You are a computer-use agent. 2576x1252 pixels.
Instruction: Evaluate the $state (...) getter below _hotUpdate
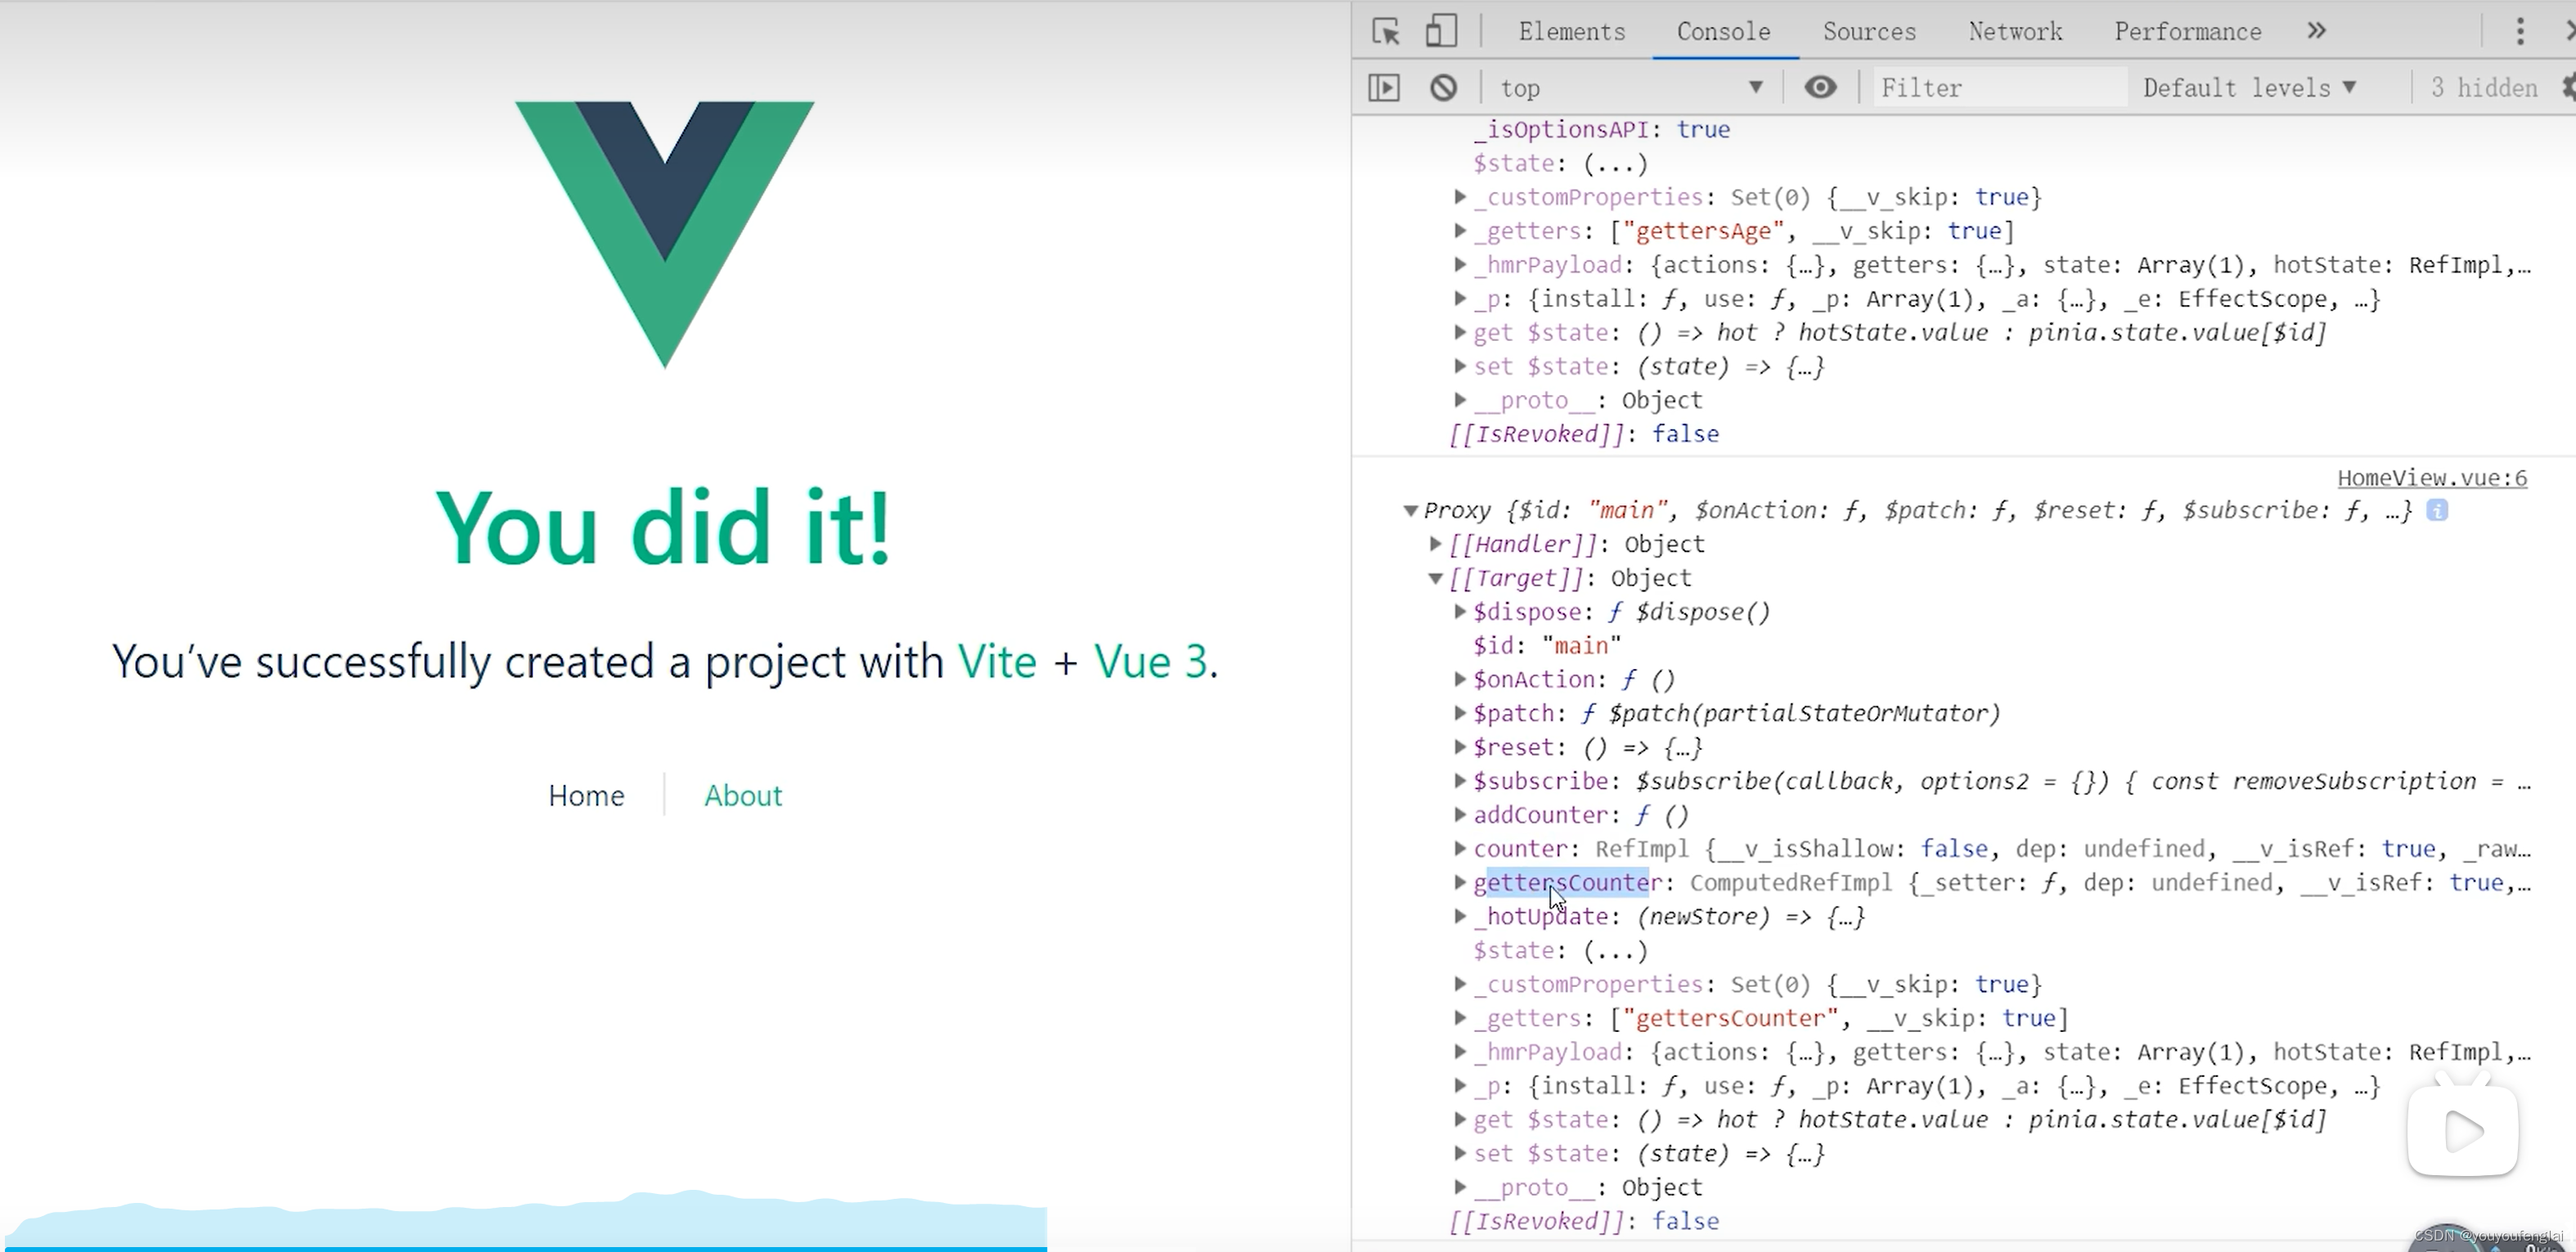coord(1616,951)
